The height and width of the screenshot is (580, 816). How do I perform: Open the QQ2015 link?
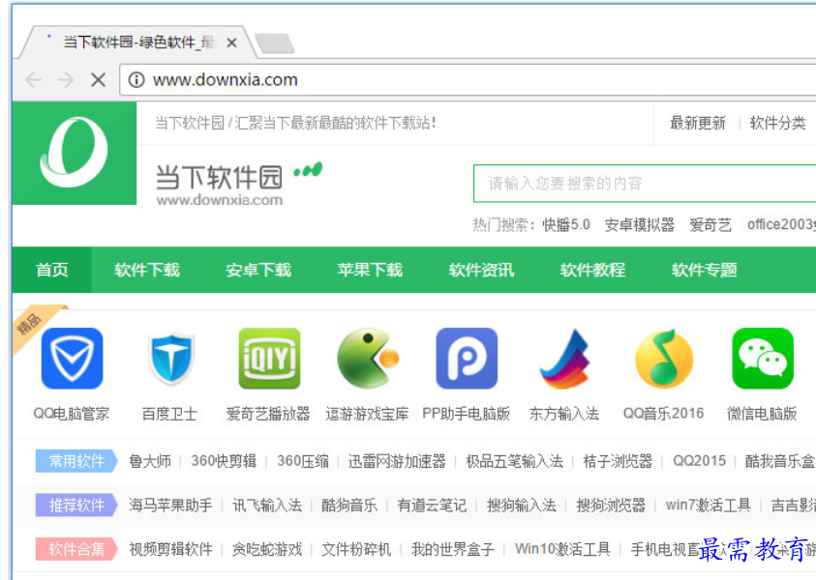click(x=700, y=461)
